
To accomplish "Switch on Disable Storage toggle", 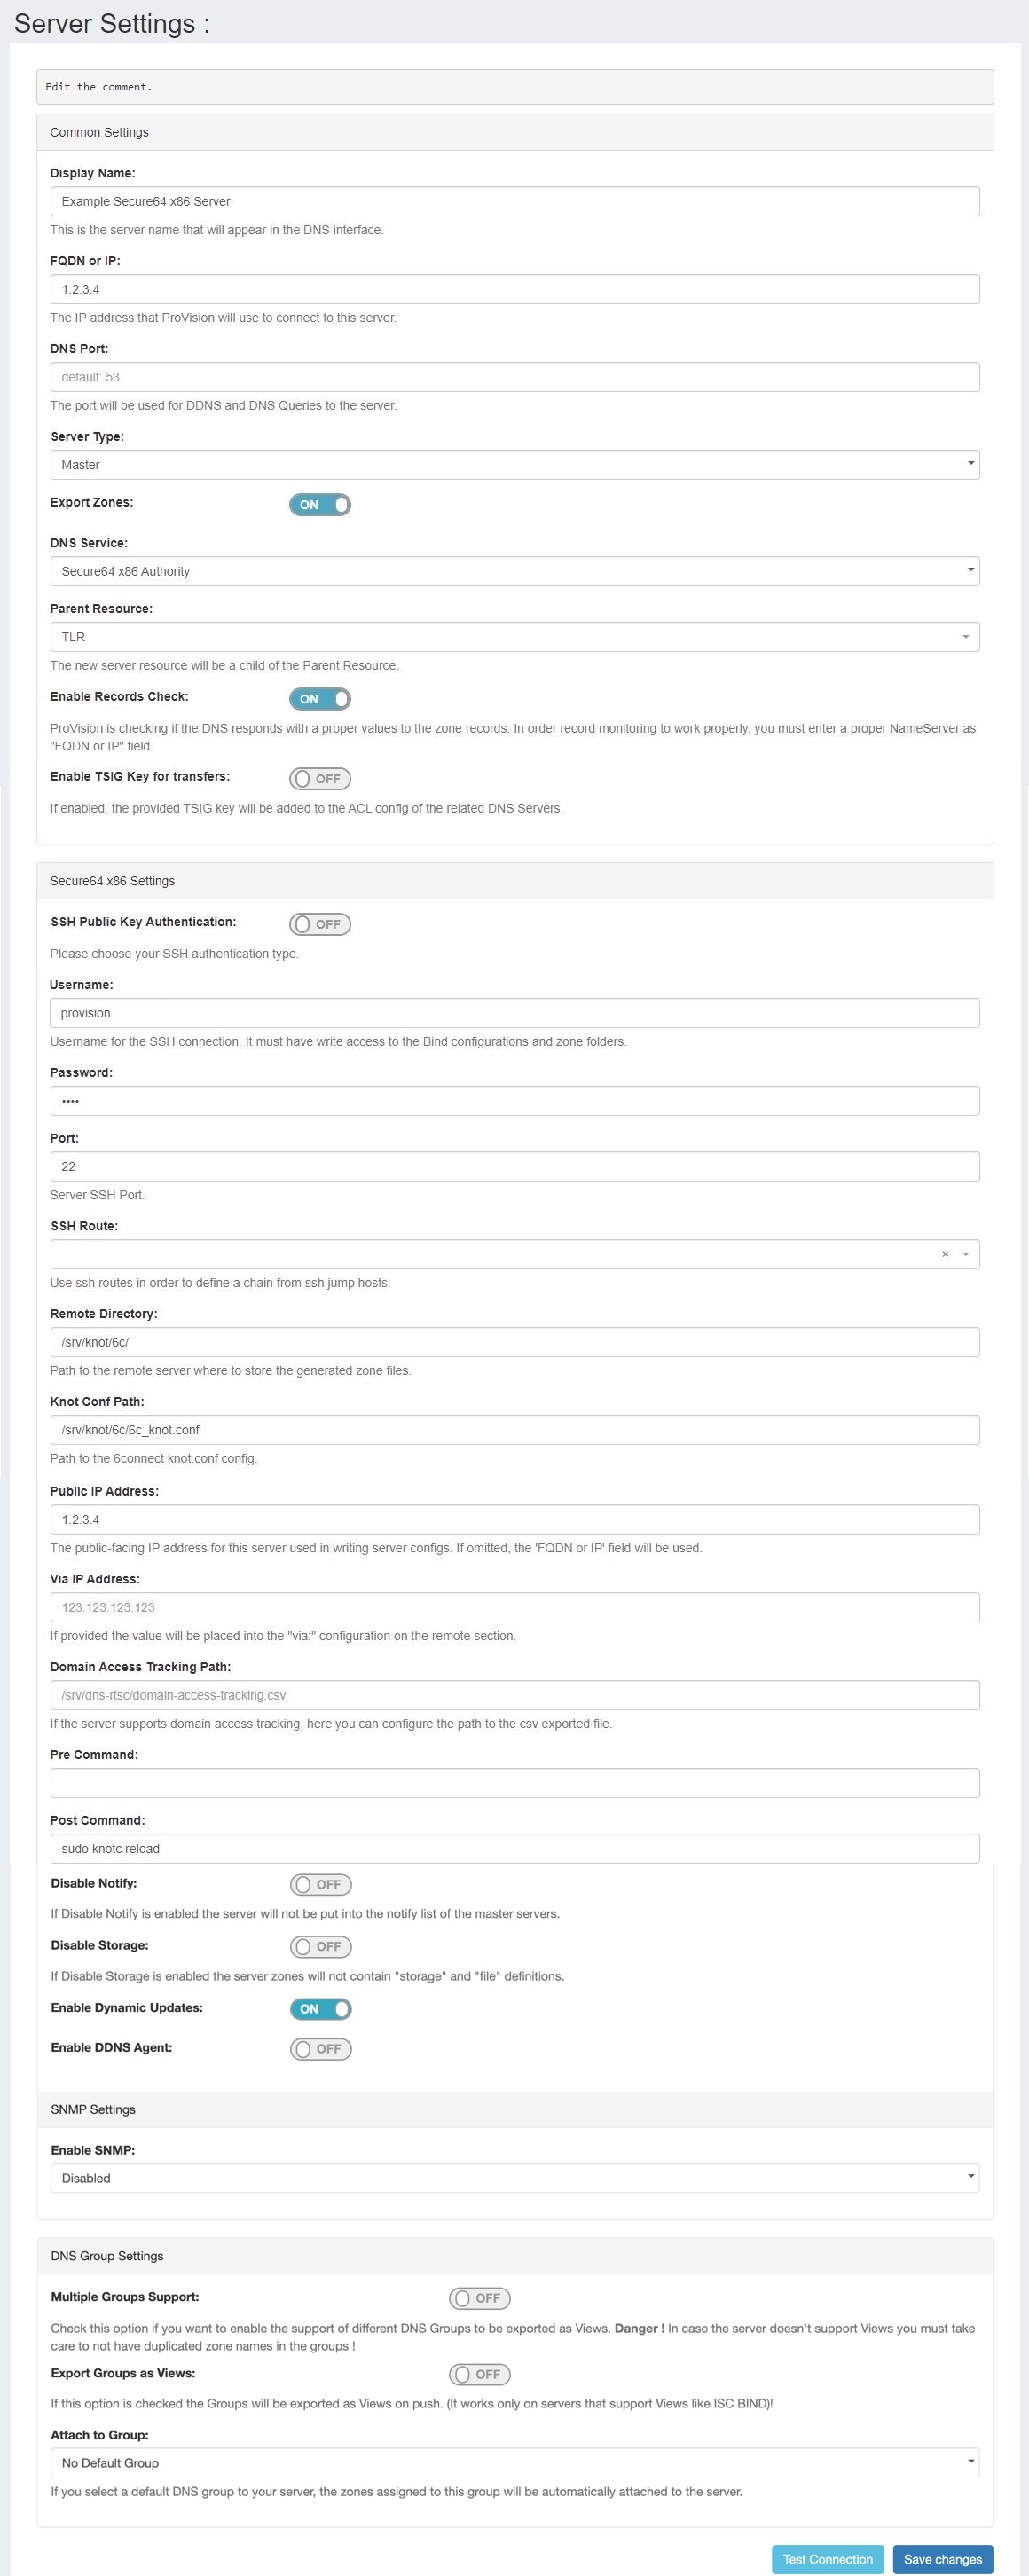I will [x=320, y=1946].
